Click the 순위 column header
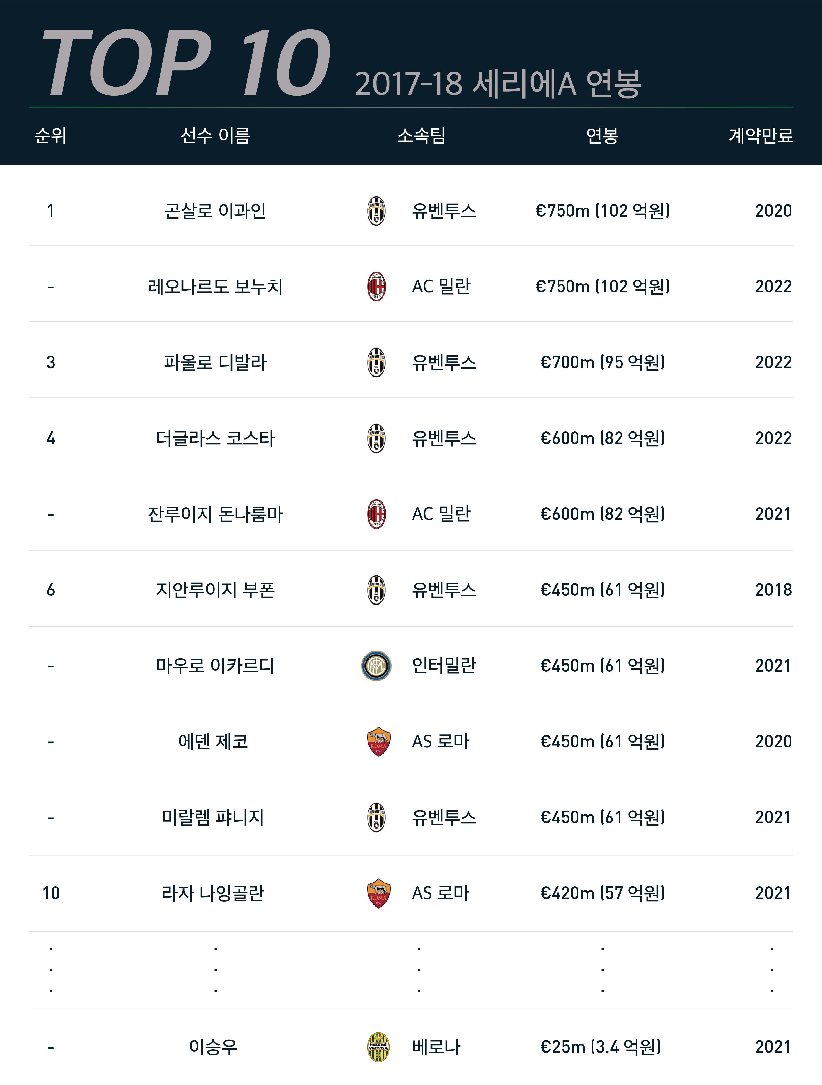Image resolution: width=822 pixels, height=1085 pixels. pyautogui.click(x=51, y=136)
